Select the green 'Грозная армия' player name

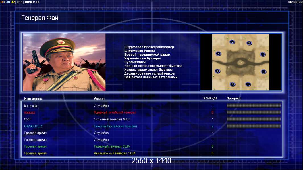click(x=35, y=146)
